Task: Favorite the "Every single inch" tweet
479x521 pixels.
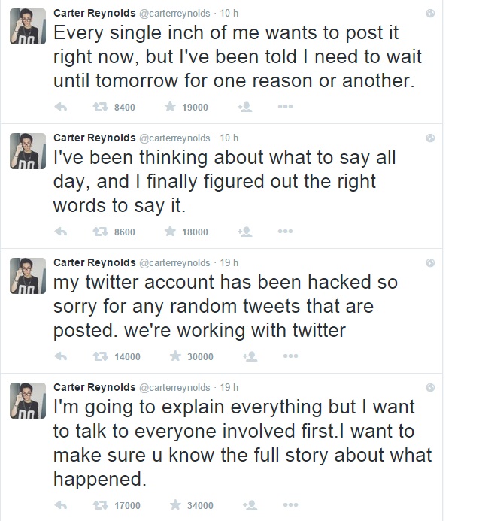Action: (x=171, y=107)
